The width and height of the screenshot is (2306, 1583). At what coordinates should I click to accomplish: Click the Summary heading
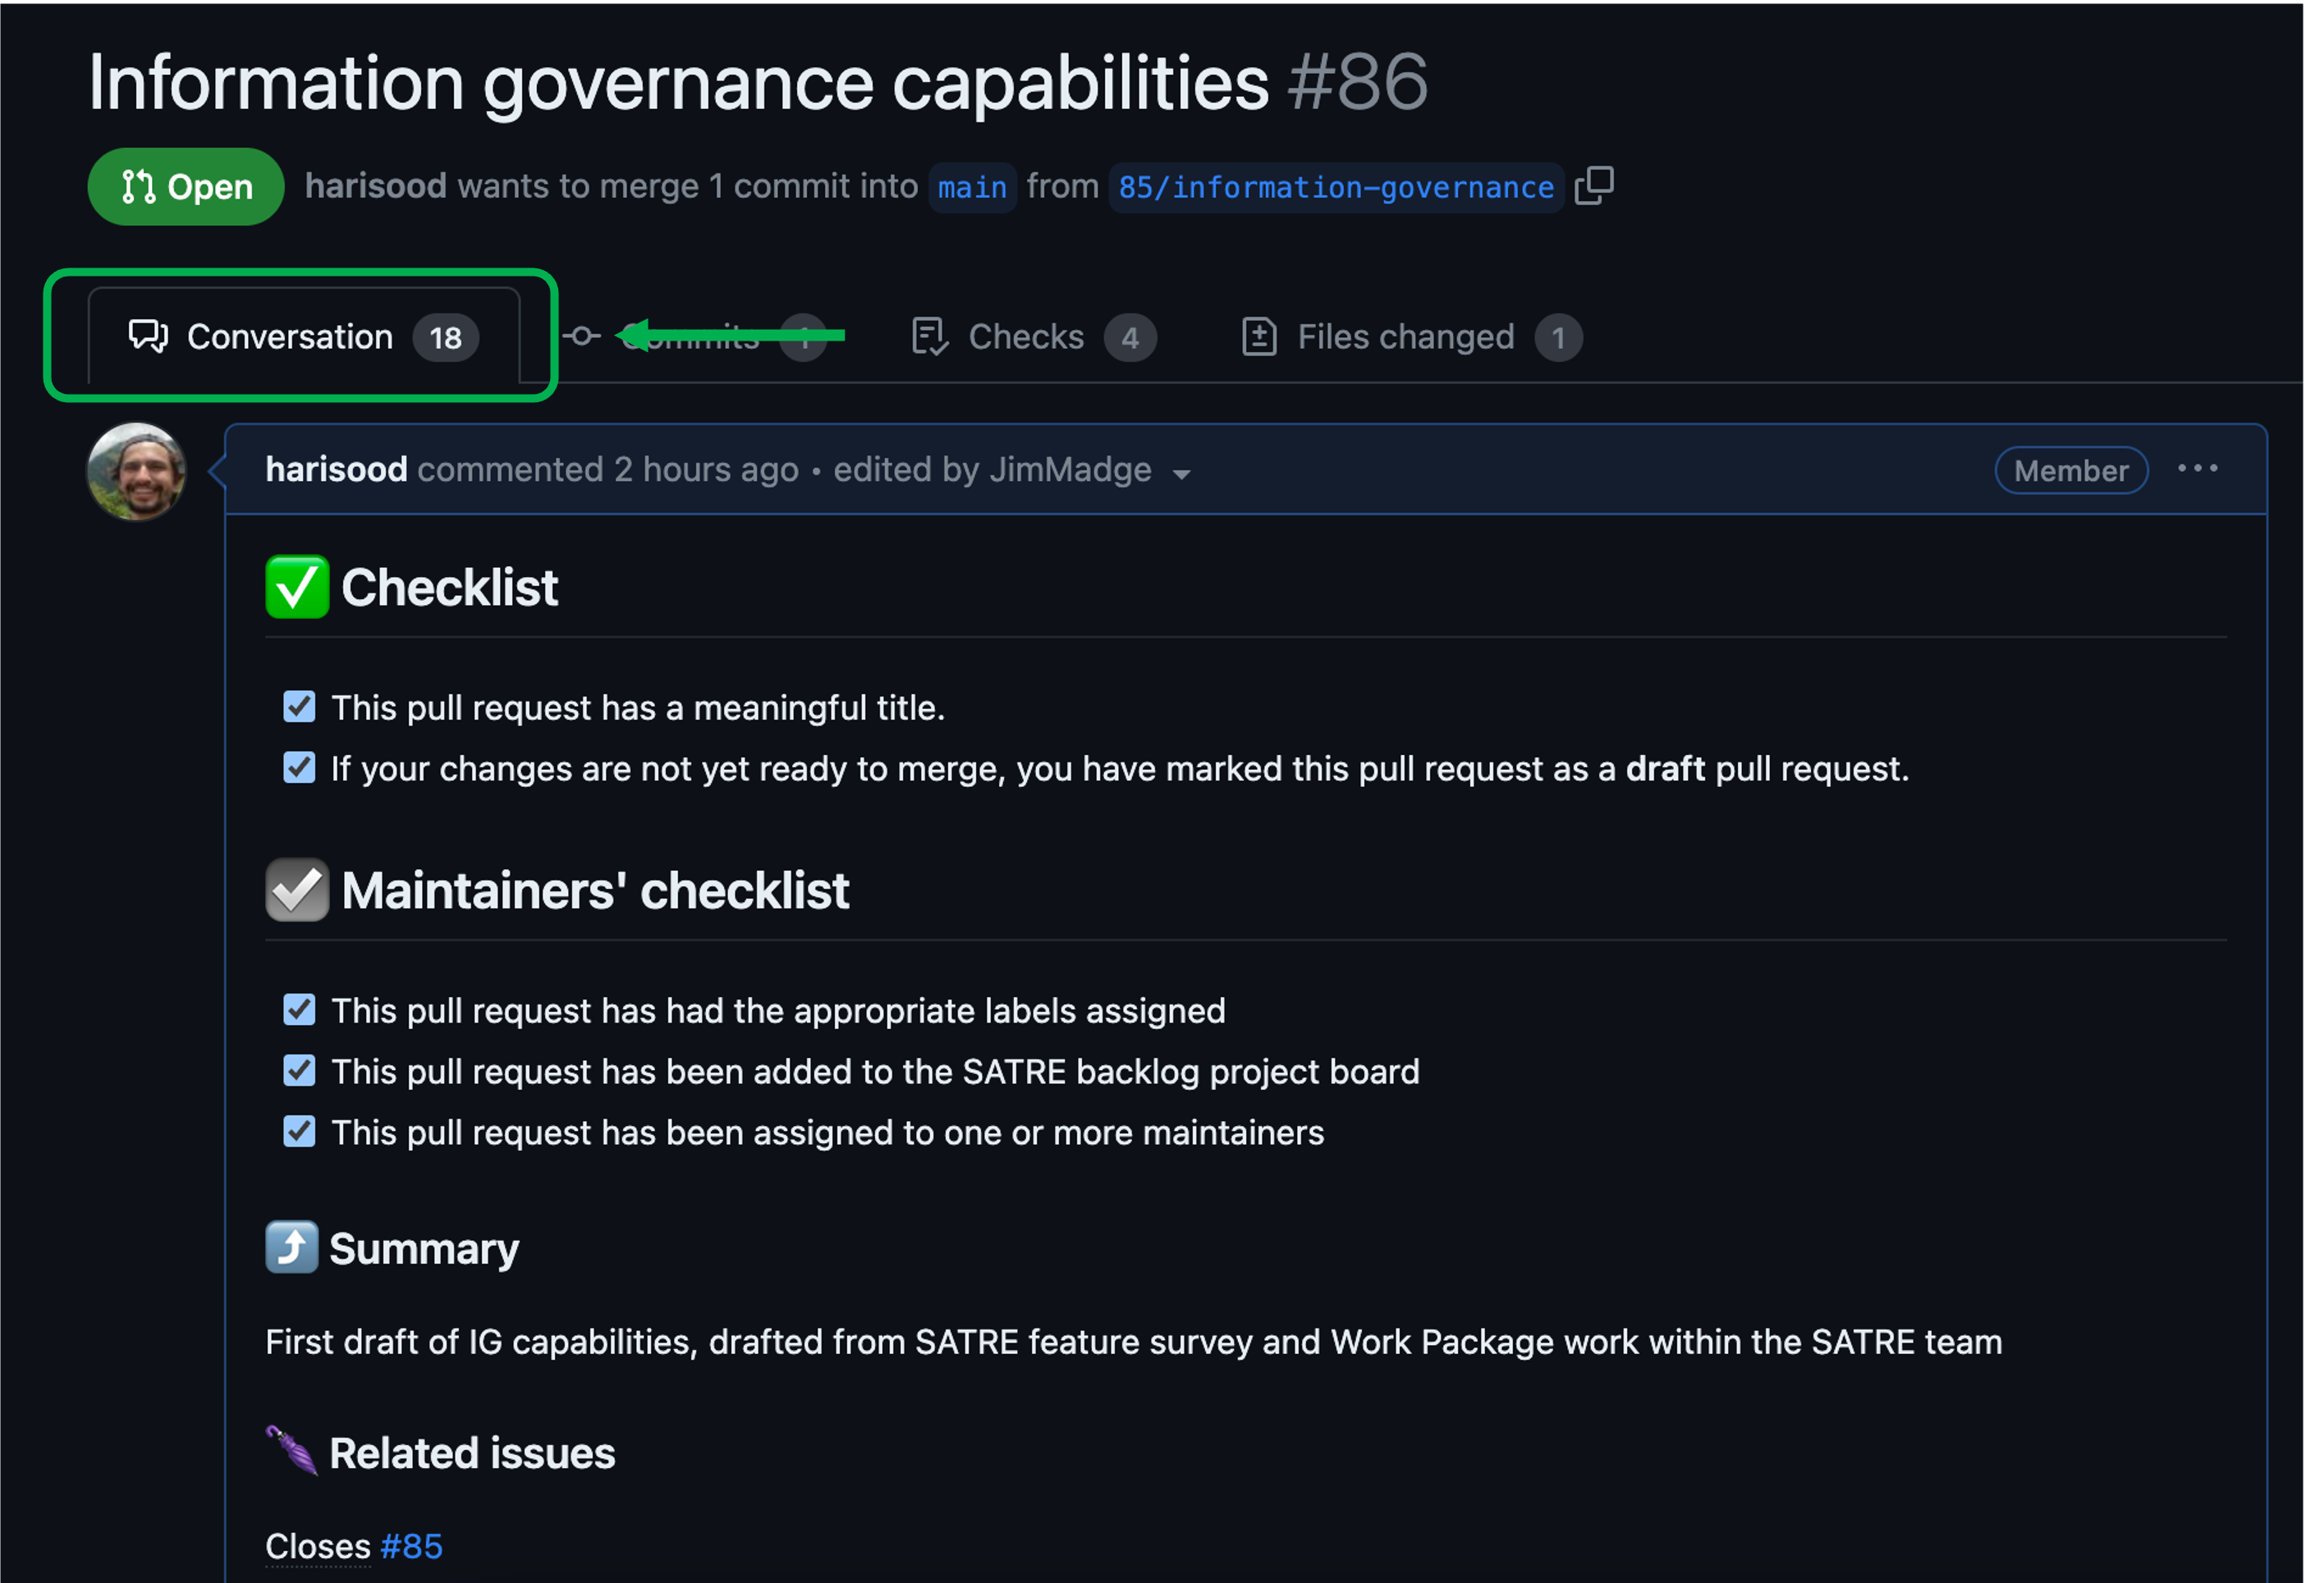click(x=424, y=1249)
